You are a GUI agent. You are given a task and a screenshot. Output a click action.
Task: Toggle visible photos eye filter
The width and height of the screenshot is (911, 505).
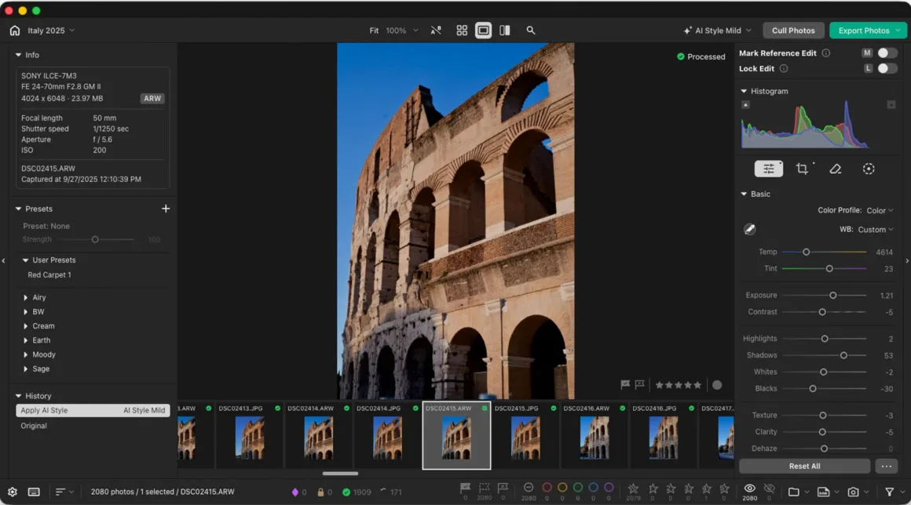749,489
